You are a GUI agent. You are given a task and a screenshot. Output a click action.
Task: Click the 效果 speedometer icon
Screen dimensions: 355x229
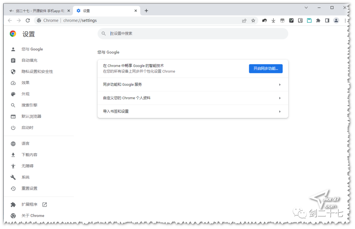click(x=13, y=83)
